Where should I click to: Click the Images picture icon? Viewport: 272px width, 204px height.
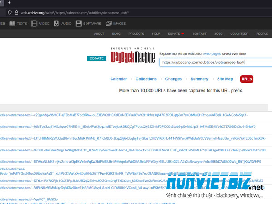click(x=108, y=24)
